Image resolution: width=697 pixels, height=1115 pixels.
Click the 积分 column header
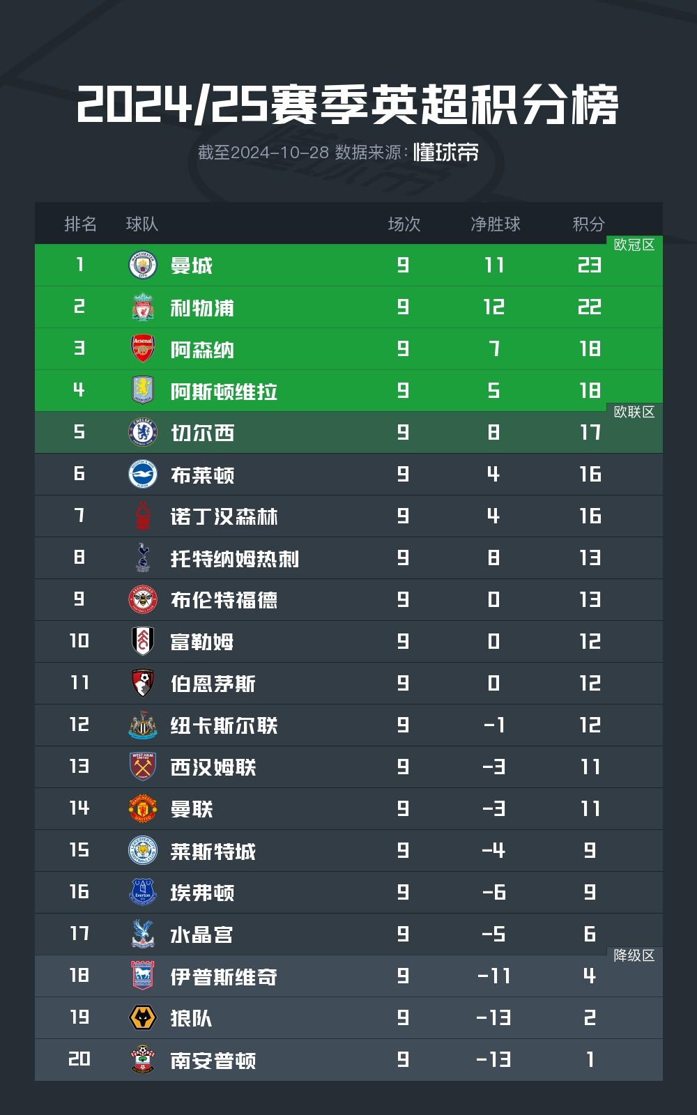588,224
